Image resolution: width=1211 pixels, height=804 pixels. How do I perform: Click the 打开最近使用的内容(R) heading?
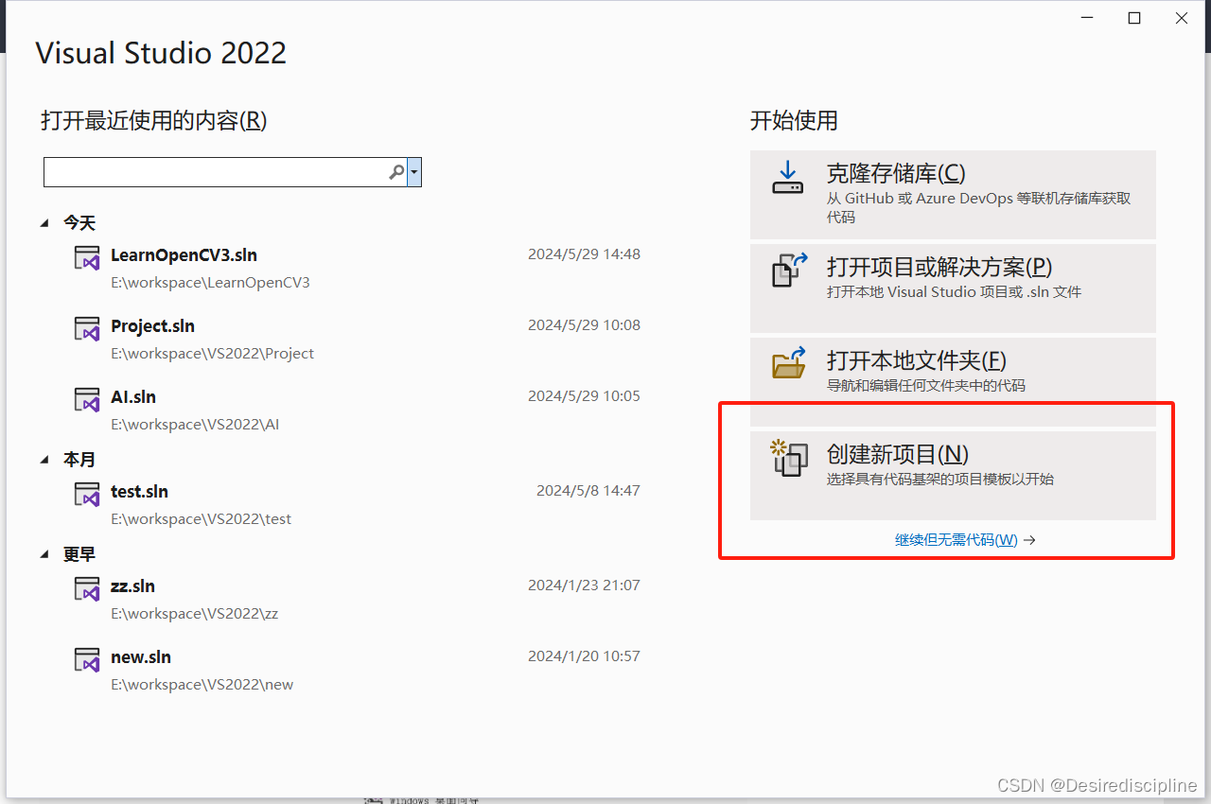coord(154,121)
